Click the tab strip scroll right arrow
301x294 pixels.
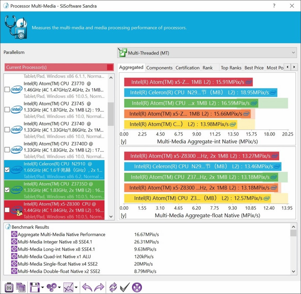(294, 67)
